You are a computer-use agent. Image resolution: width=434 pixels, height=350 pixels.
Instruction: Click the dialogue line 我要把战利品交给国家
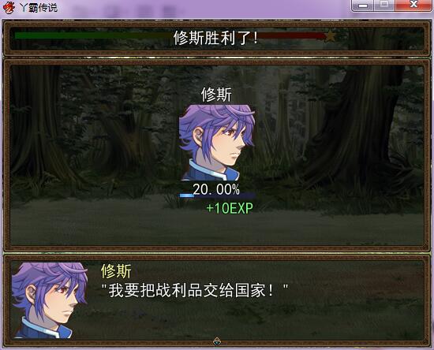[x=195, y=291]
